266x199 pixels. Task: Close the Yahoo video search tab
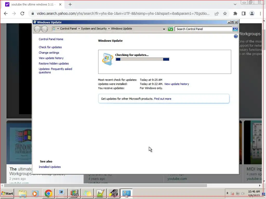tap(60, 5)
